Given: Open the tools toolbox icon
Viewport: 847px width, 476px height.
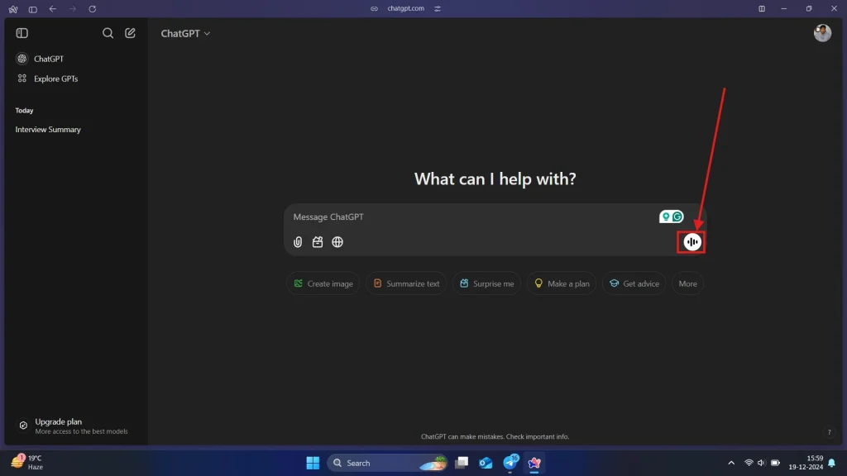Looking at the screenshot, I should click(x=318, y=242).
